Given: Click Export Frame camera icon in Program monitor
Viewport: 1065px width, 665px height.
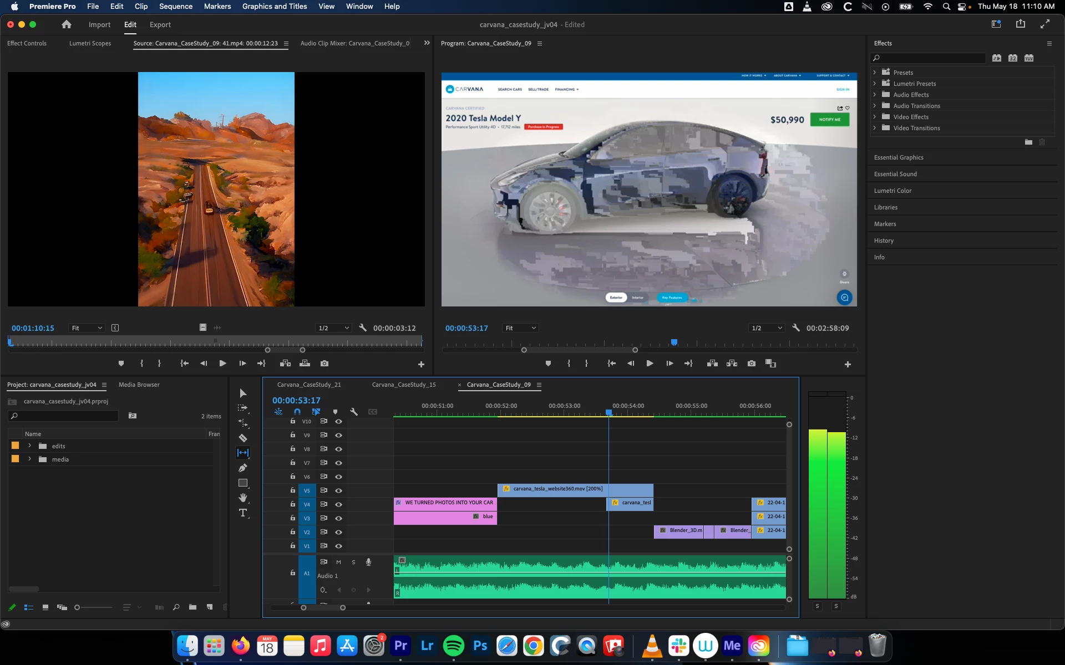Looking at the screenshot, I should click(751, 364).
